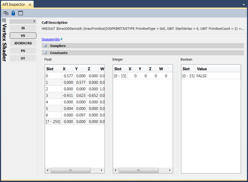The width and height of the screenshot is (248, 182).
Task: Toggle the lock icon in the toolbar
Action: tap(13, 13)
